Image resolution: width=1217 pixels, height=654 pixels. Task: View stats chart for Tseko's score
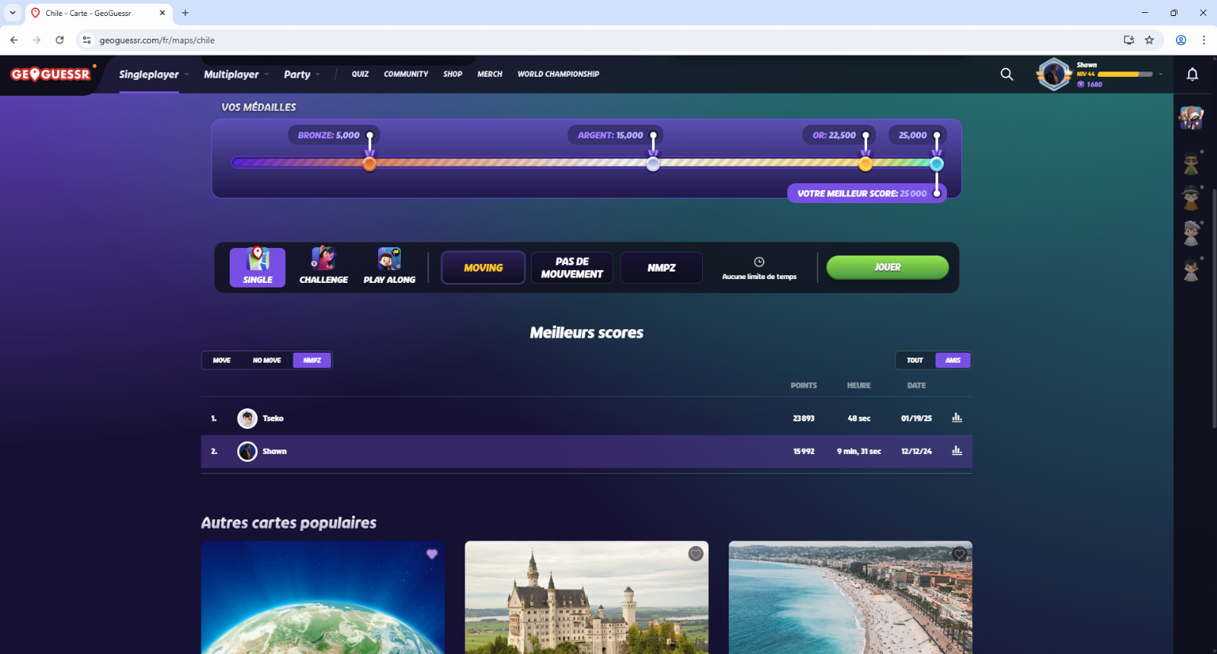[957, 418]
